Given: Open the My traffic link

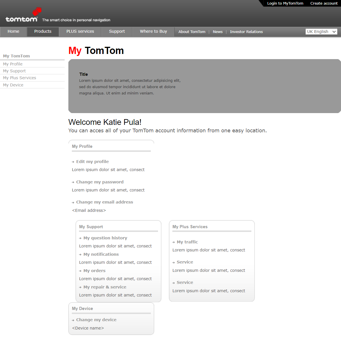Looking at the screenshot, I should [x=187, y=242].
